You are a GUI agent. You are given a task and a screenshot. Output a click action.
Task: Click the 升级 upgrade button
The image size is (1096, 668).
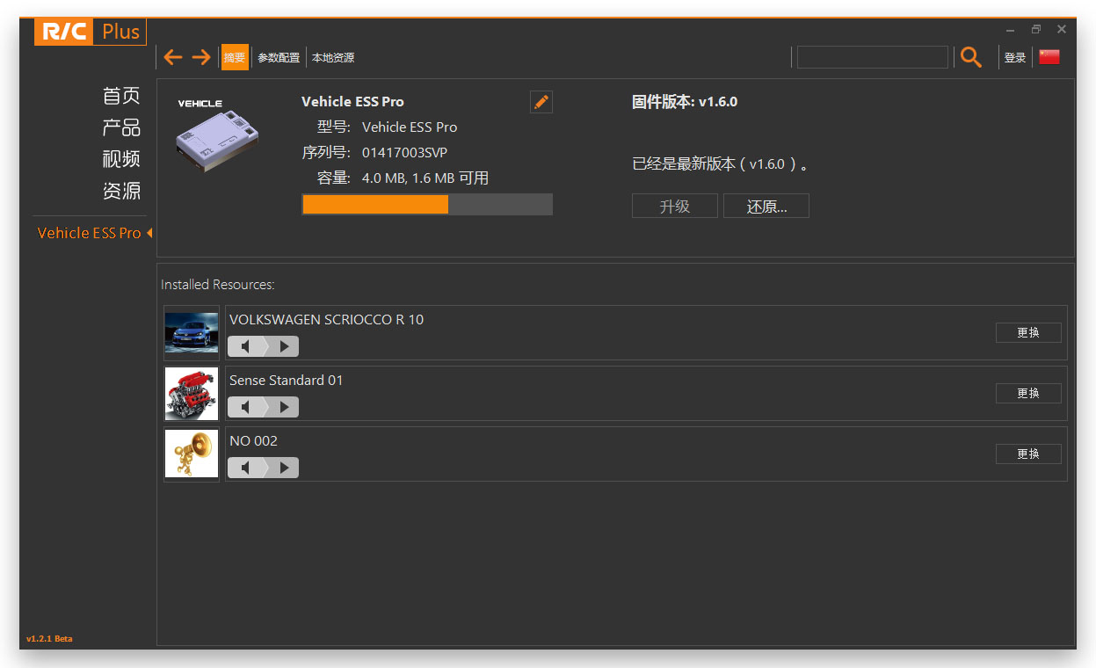click(x=675, y=207)
